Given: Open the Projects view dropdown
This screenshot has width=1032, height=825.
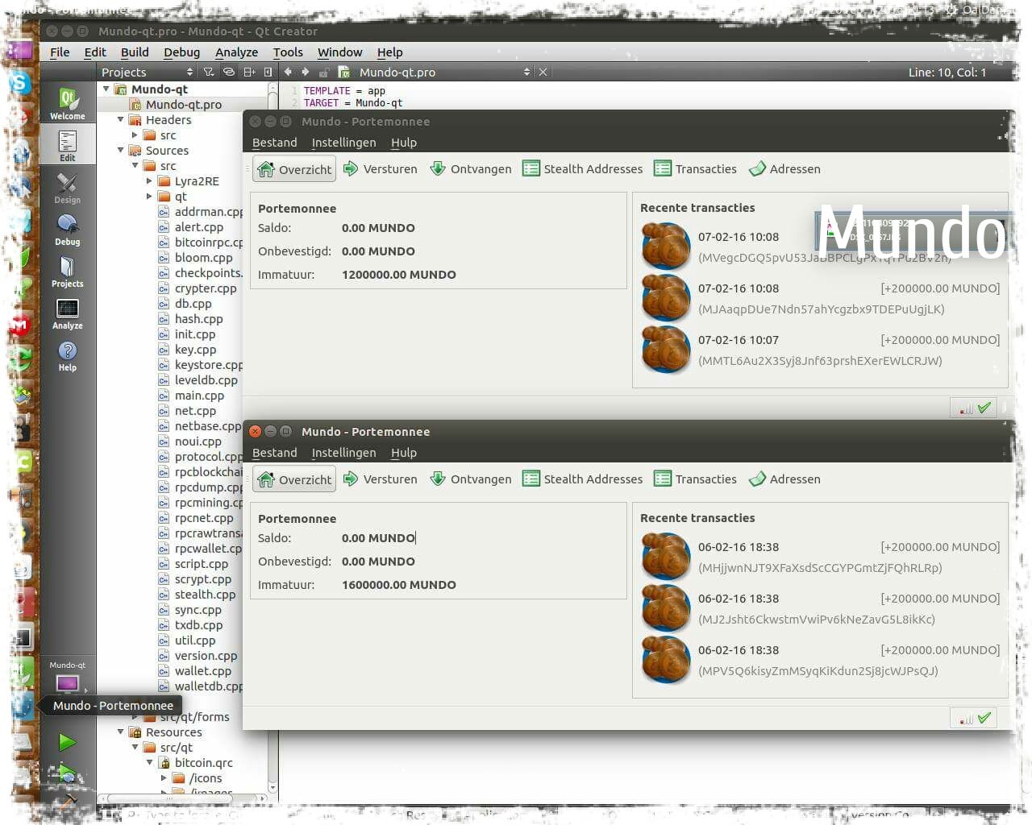Looking at the screenshot, I should [x=147, y=72].
